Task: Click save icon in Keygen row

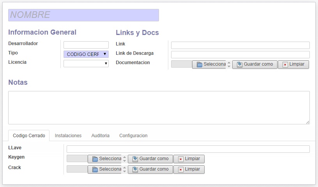Action: click(135, 159)
